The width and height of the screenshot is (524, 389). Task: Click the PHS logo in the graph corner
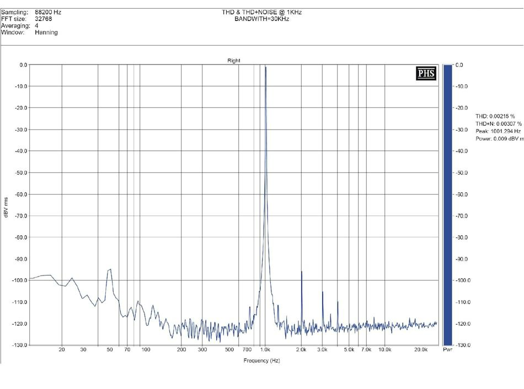point(426,73)
